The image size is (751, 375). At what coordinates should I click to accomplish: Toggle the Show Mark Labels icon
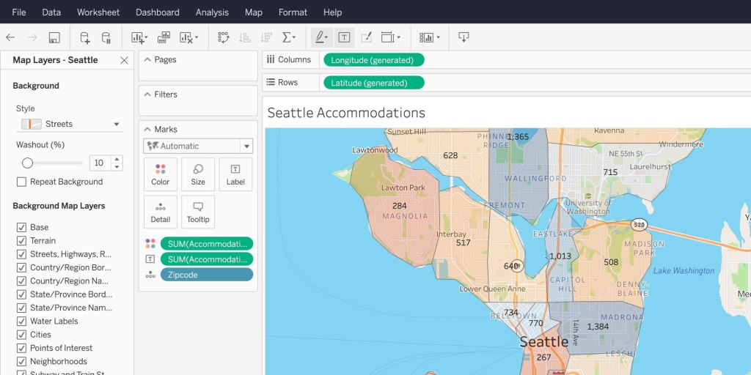click(344, 37)
